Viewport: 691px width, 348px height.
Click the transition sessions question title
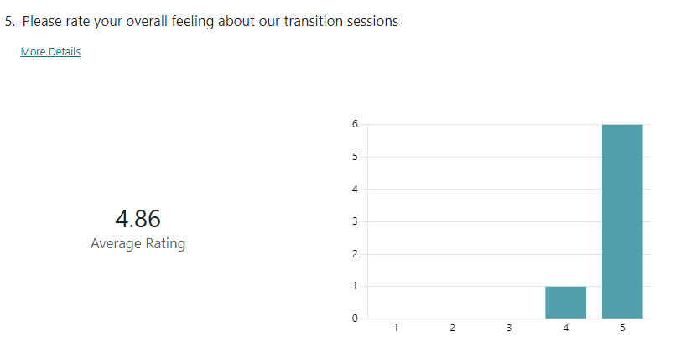[x=210, y=21]
